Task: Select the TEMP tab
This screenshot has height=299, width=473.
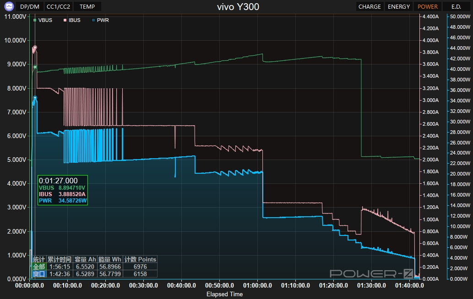Action: coord(87,6)
